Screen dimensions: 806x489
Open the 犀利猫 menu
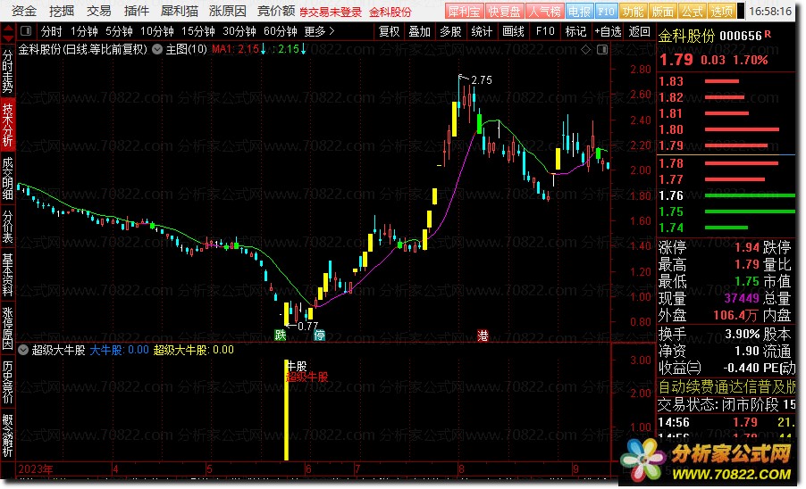[180, 11]
